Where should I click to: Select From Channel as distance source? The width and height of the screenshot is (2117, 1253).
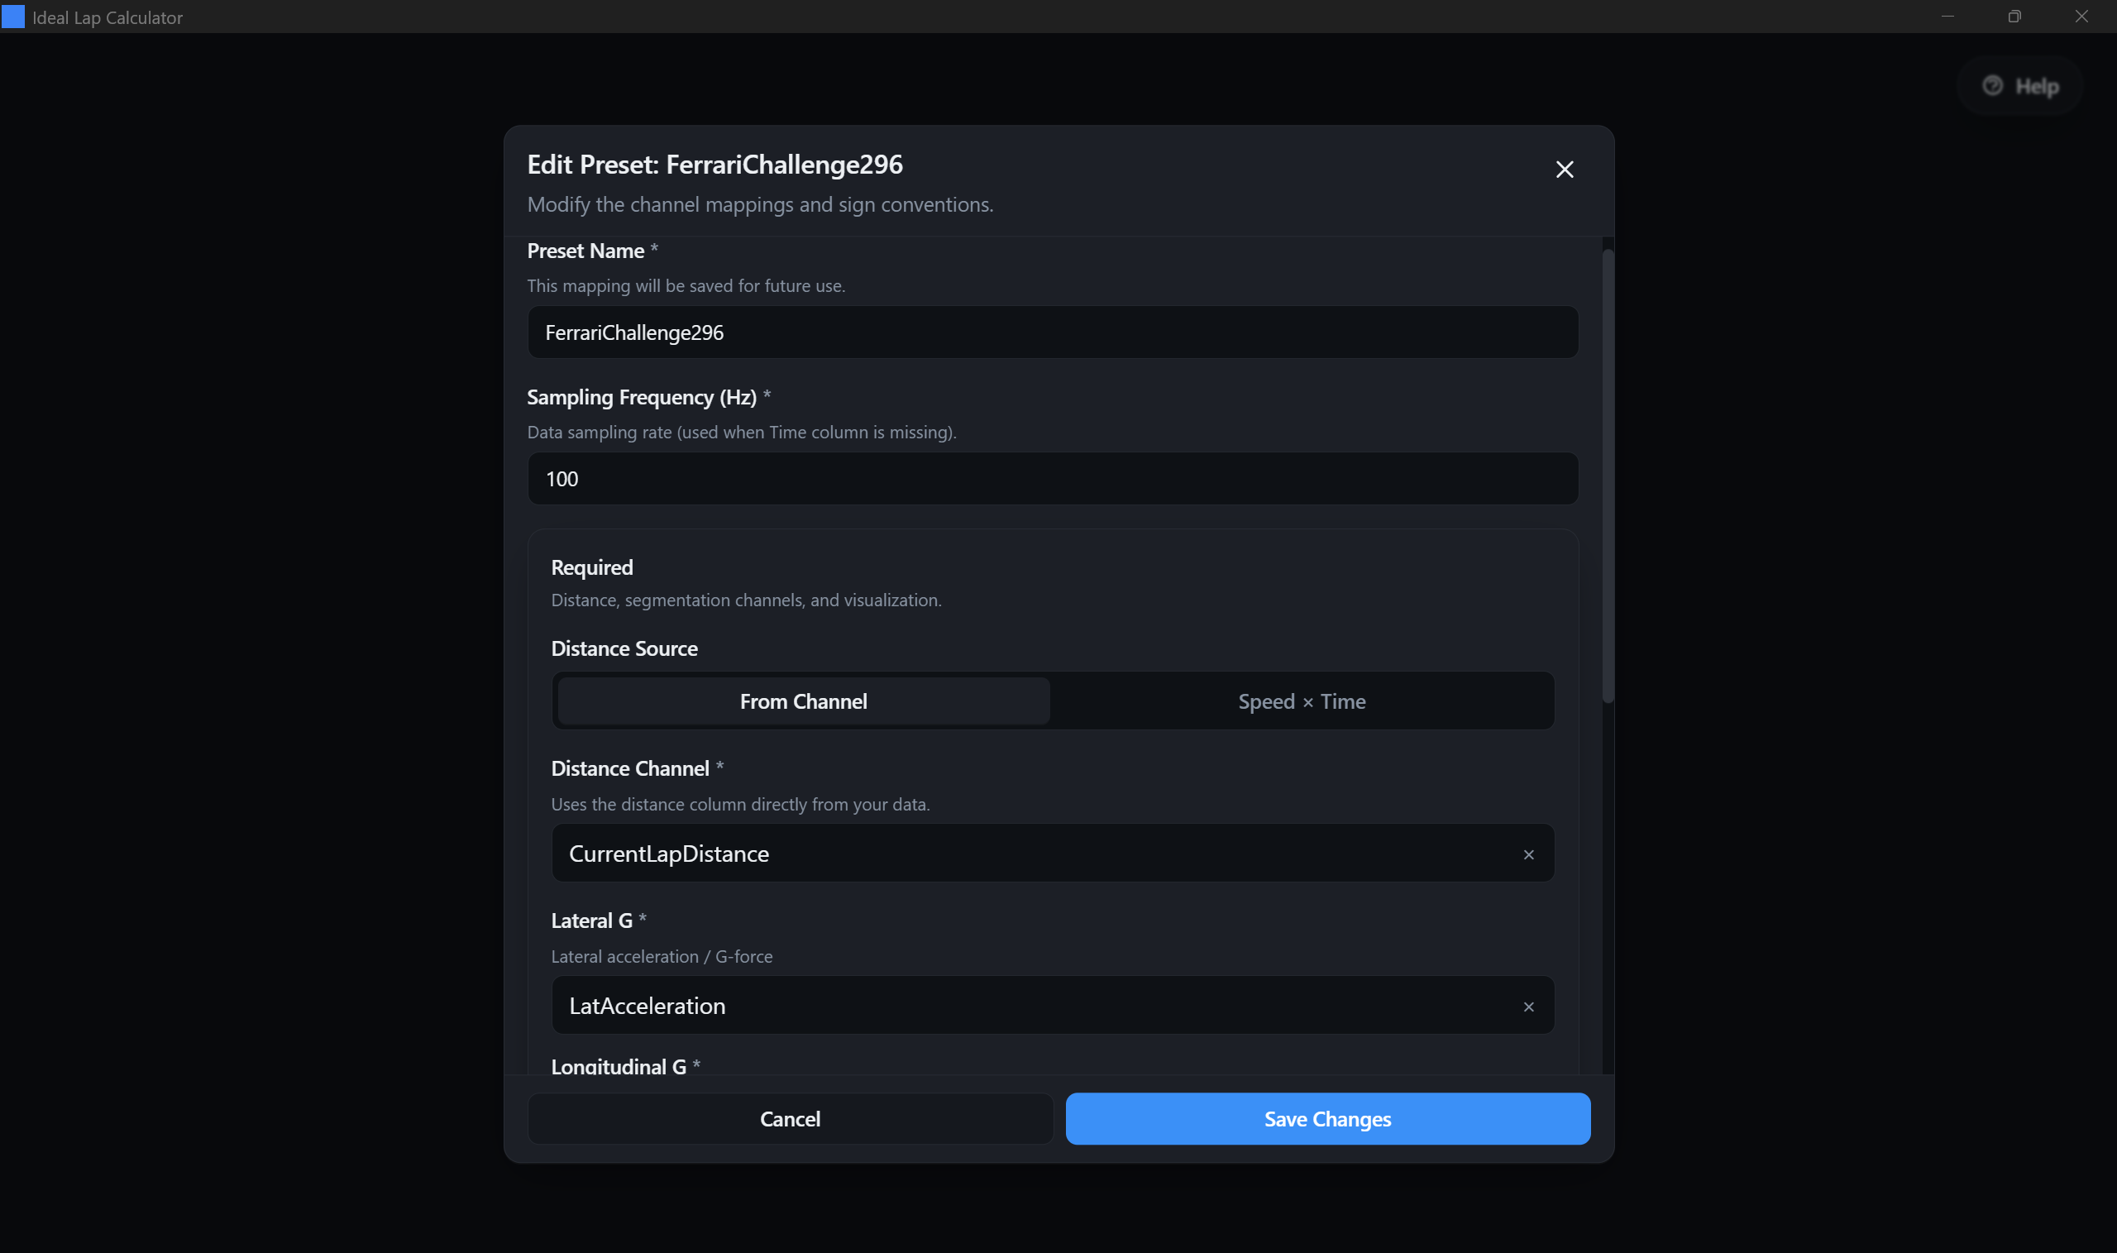click(803, 701)
